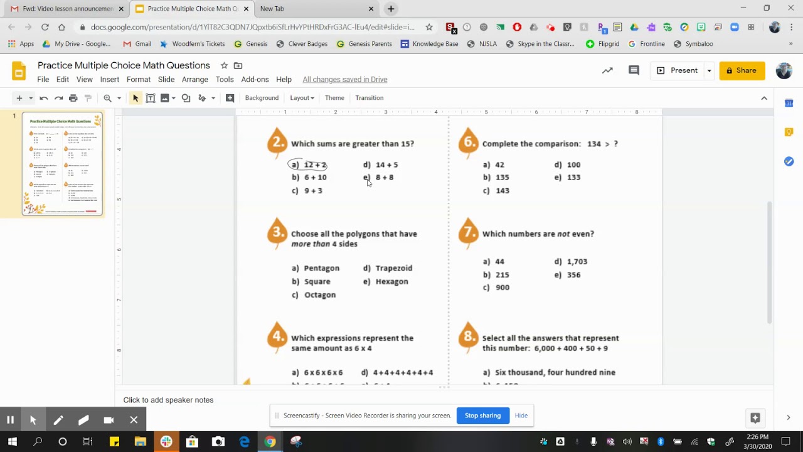Screen dimensions: 803x452
Task: Select the shape tool
Action: (x=186, y=98)
